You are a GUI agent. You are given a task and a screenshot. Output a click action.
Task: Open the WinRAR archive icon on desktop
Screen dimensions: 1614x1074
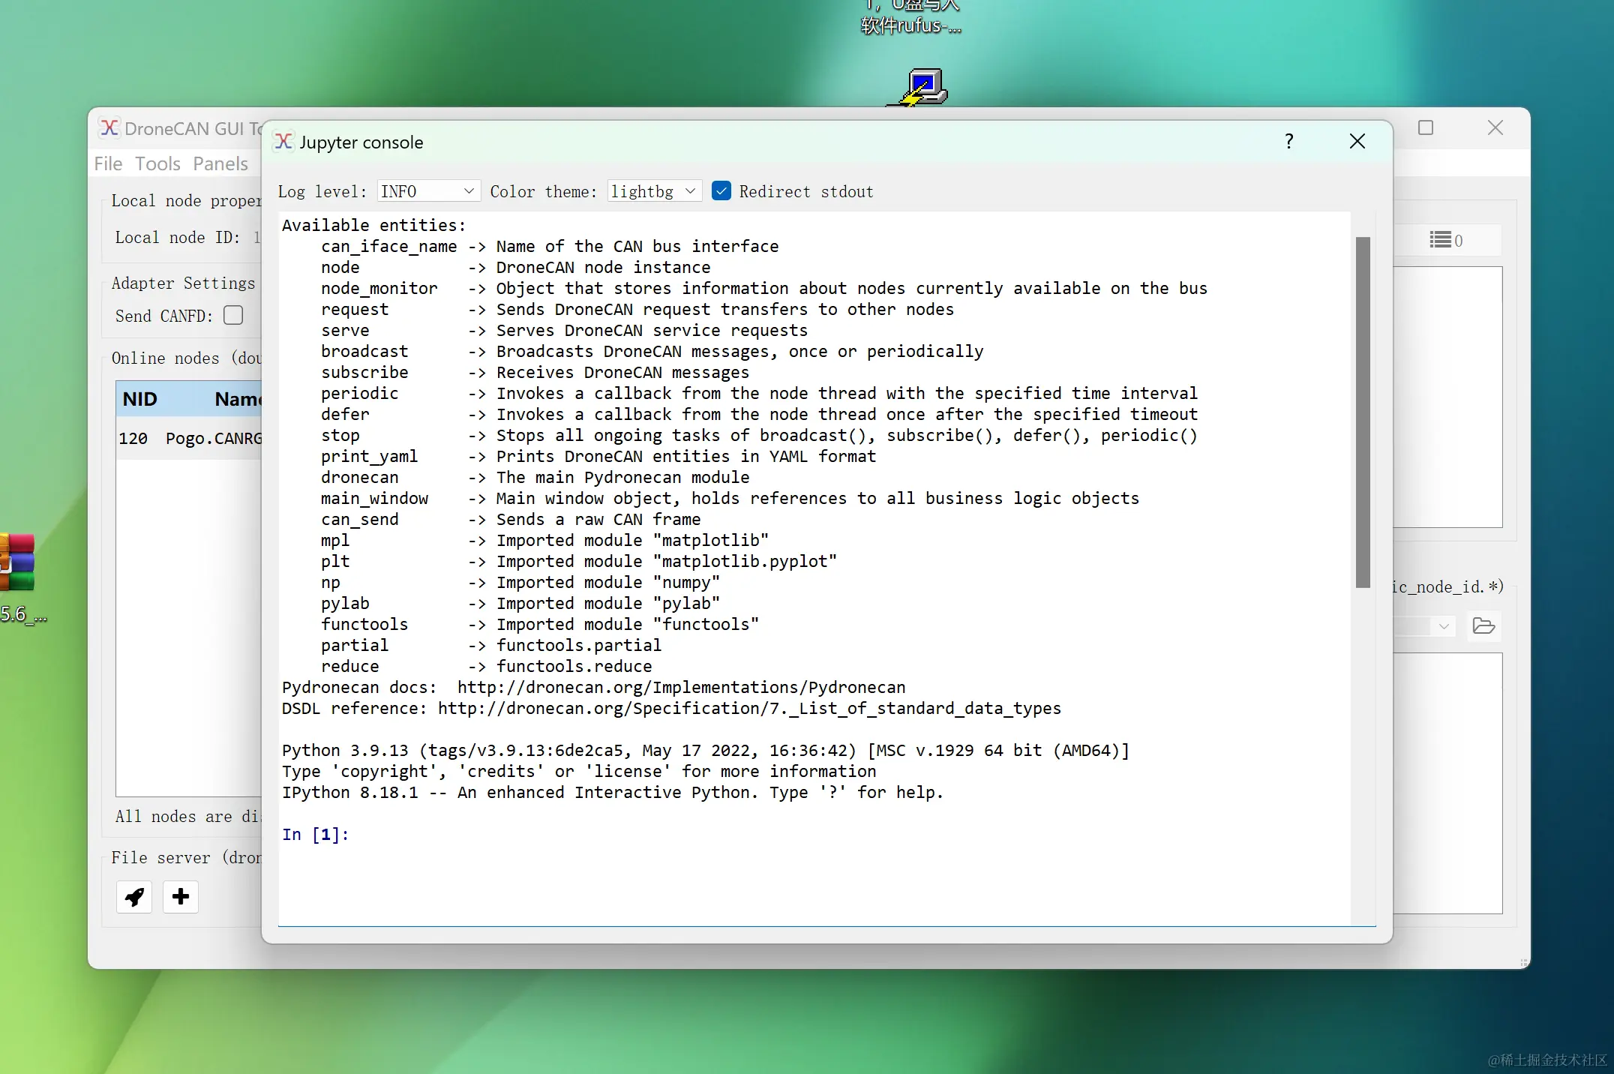point(18,562)
